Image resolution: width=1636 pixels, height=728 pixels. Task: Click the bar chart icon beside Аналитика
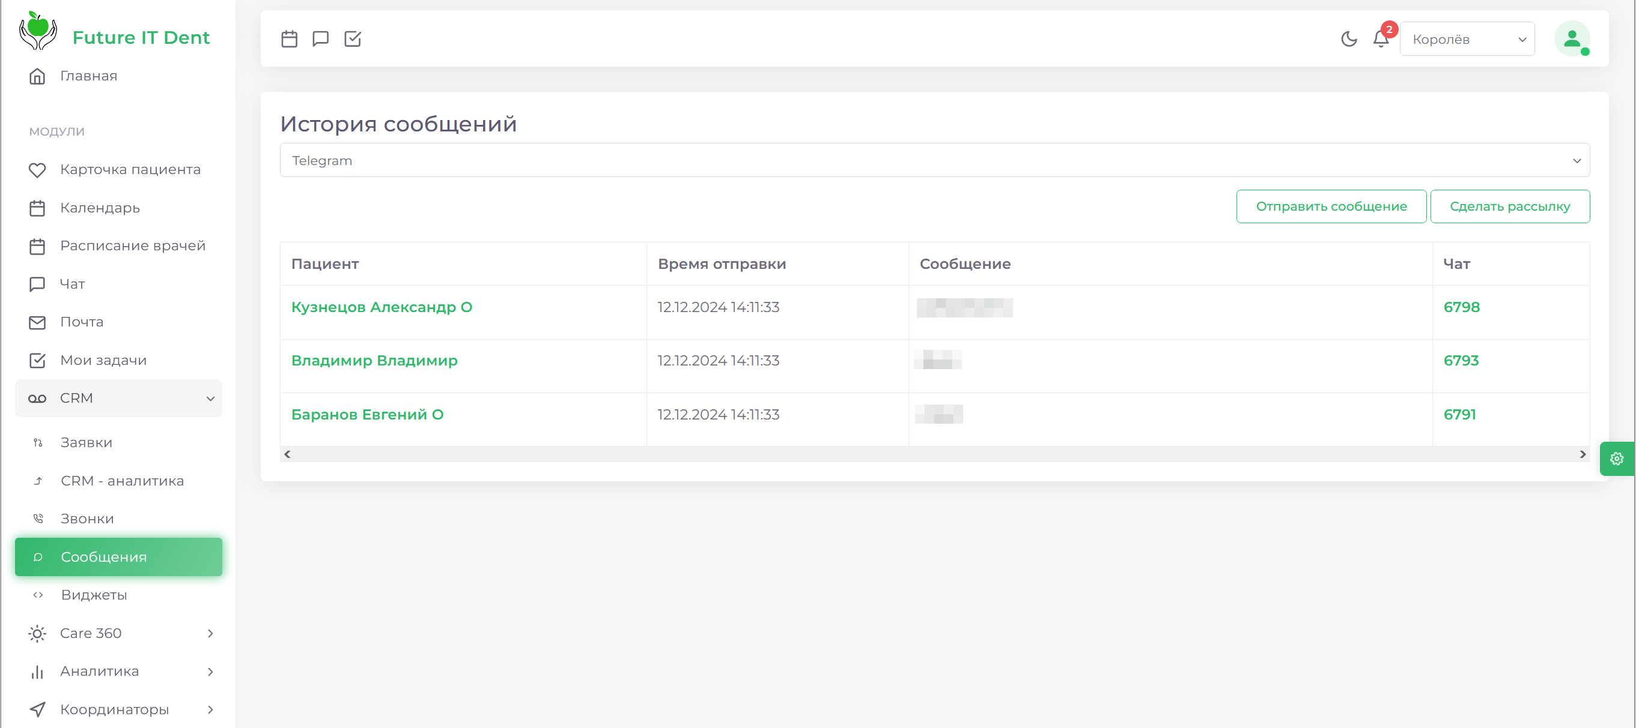click(37, 672)
